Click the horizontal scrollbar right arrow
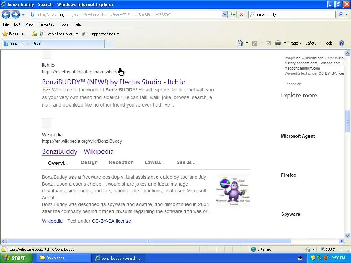This screenshot has height=263, width=351. pos(342,241)
